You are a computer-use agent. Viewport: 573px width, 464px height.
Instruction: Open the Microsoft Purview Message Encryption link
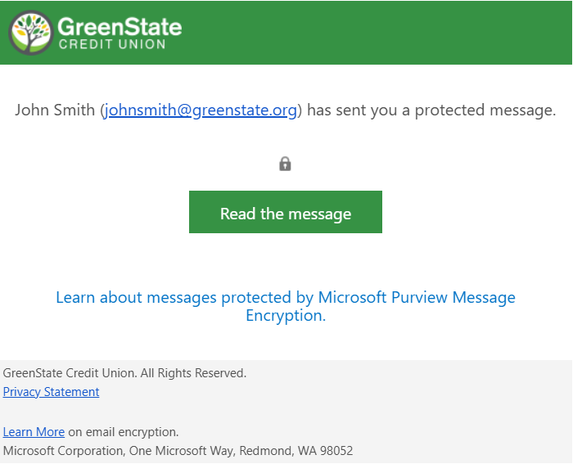point(417,297)
